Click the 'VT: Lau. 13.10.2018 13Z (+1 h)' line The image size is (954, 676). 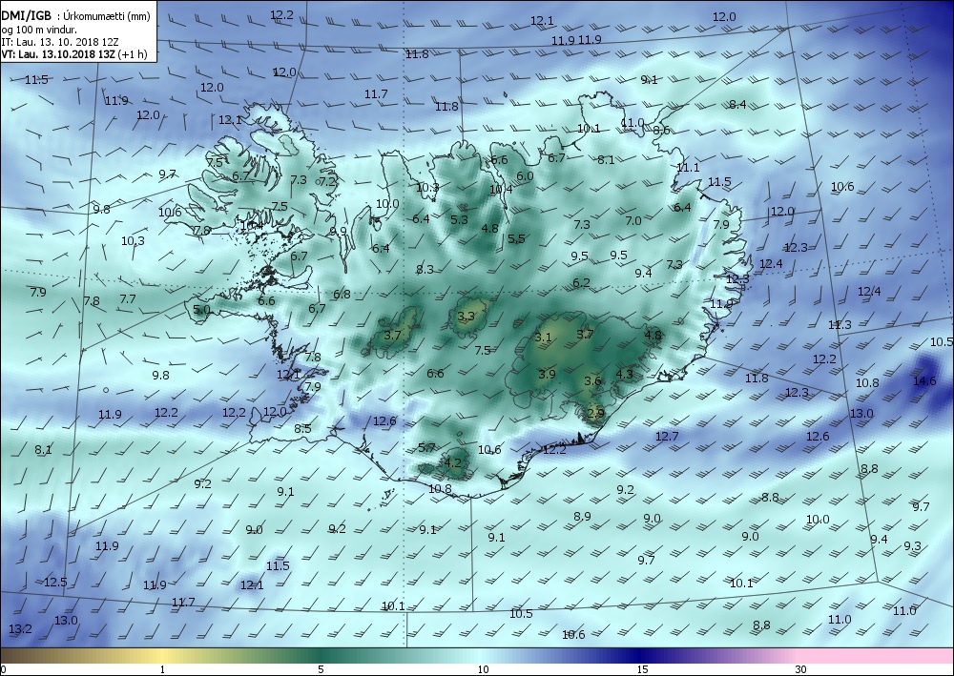pos(74,54)
